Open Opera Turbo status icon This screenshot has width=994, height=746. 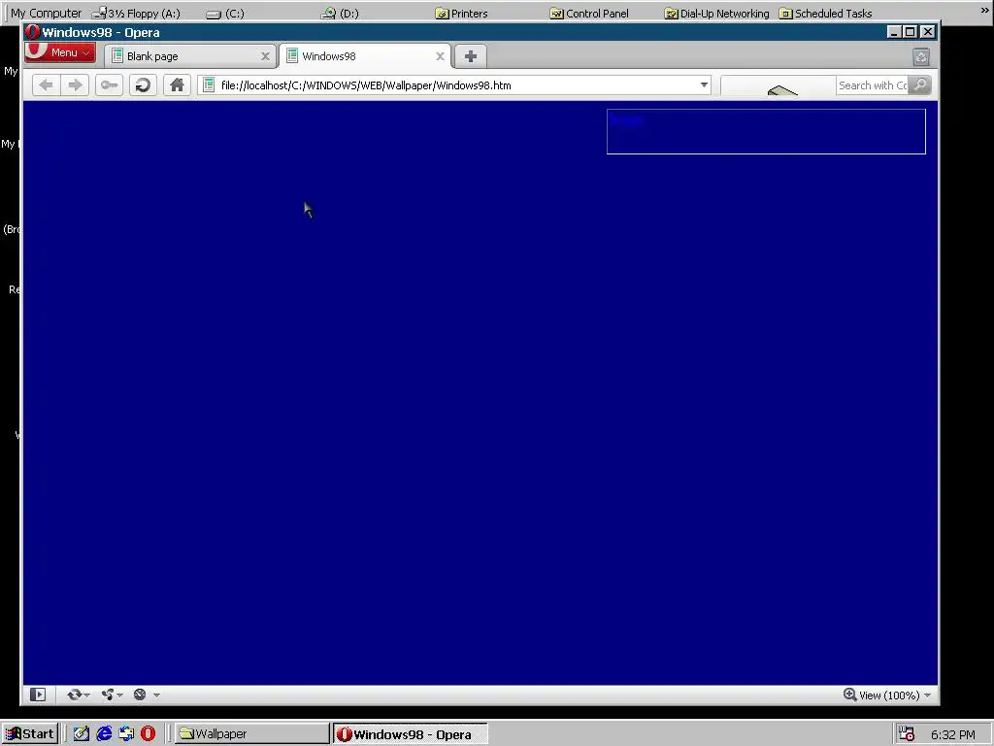pyautogui.click(x=140, y=695)
